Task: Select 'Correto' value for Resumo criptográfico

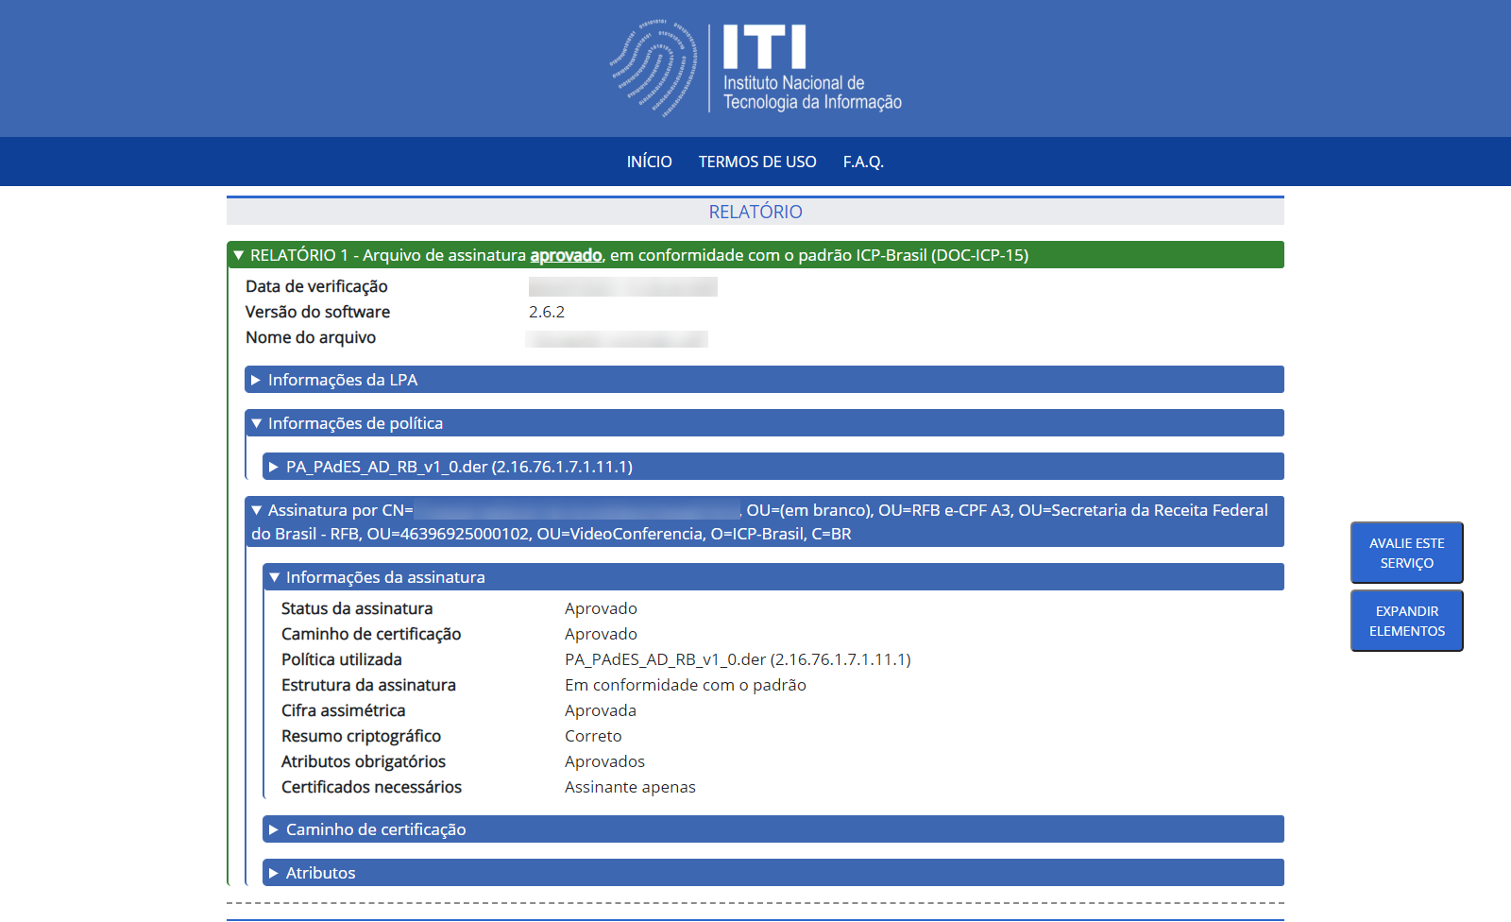Action: point(593,736)
